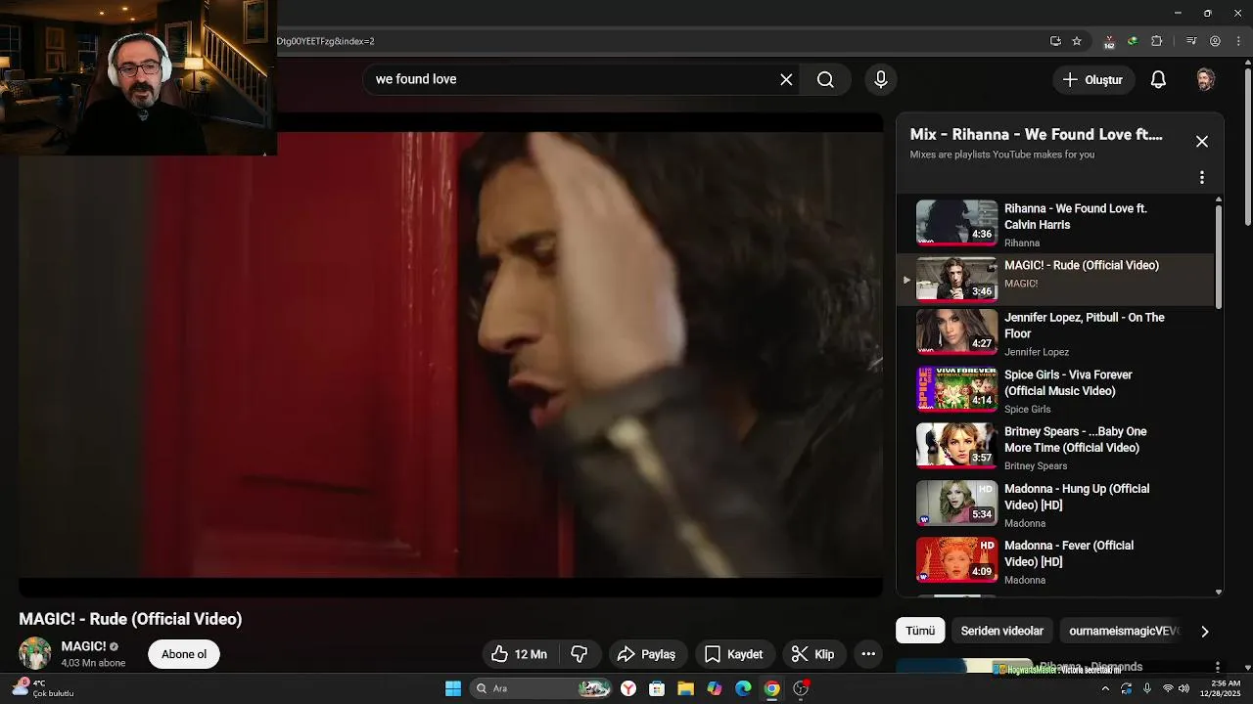Save video with Kaydet button
The image size is (1253, 704).
click(x=734, y=654)
